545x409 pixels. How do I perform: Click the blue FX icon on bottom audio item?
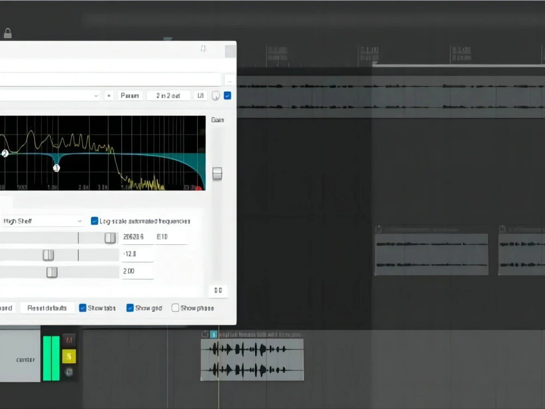(214, 334)
